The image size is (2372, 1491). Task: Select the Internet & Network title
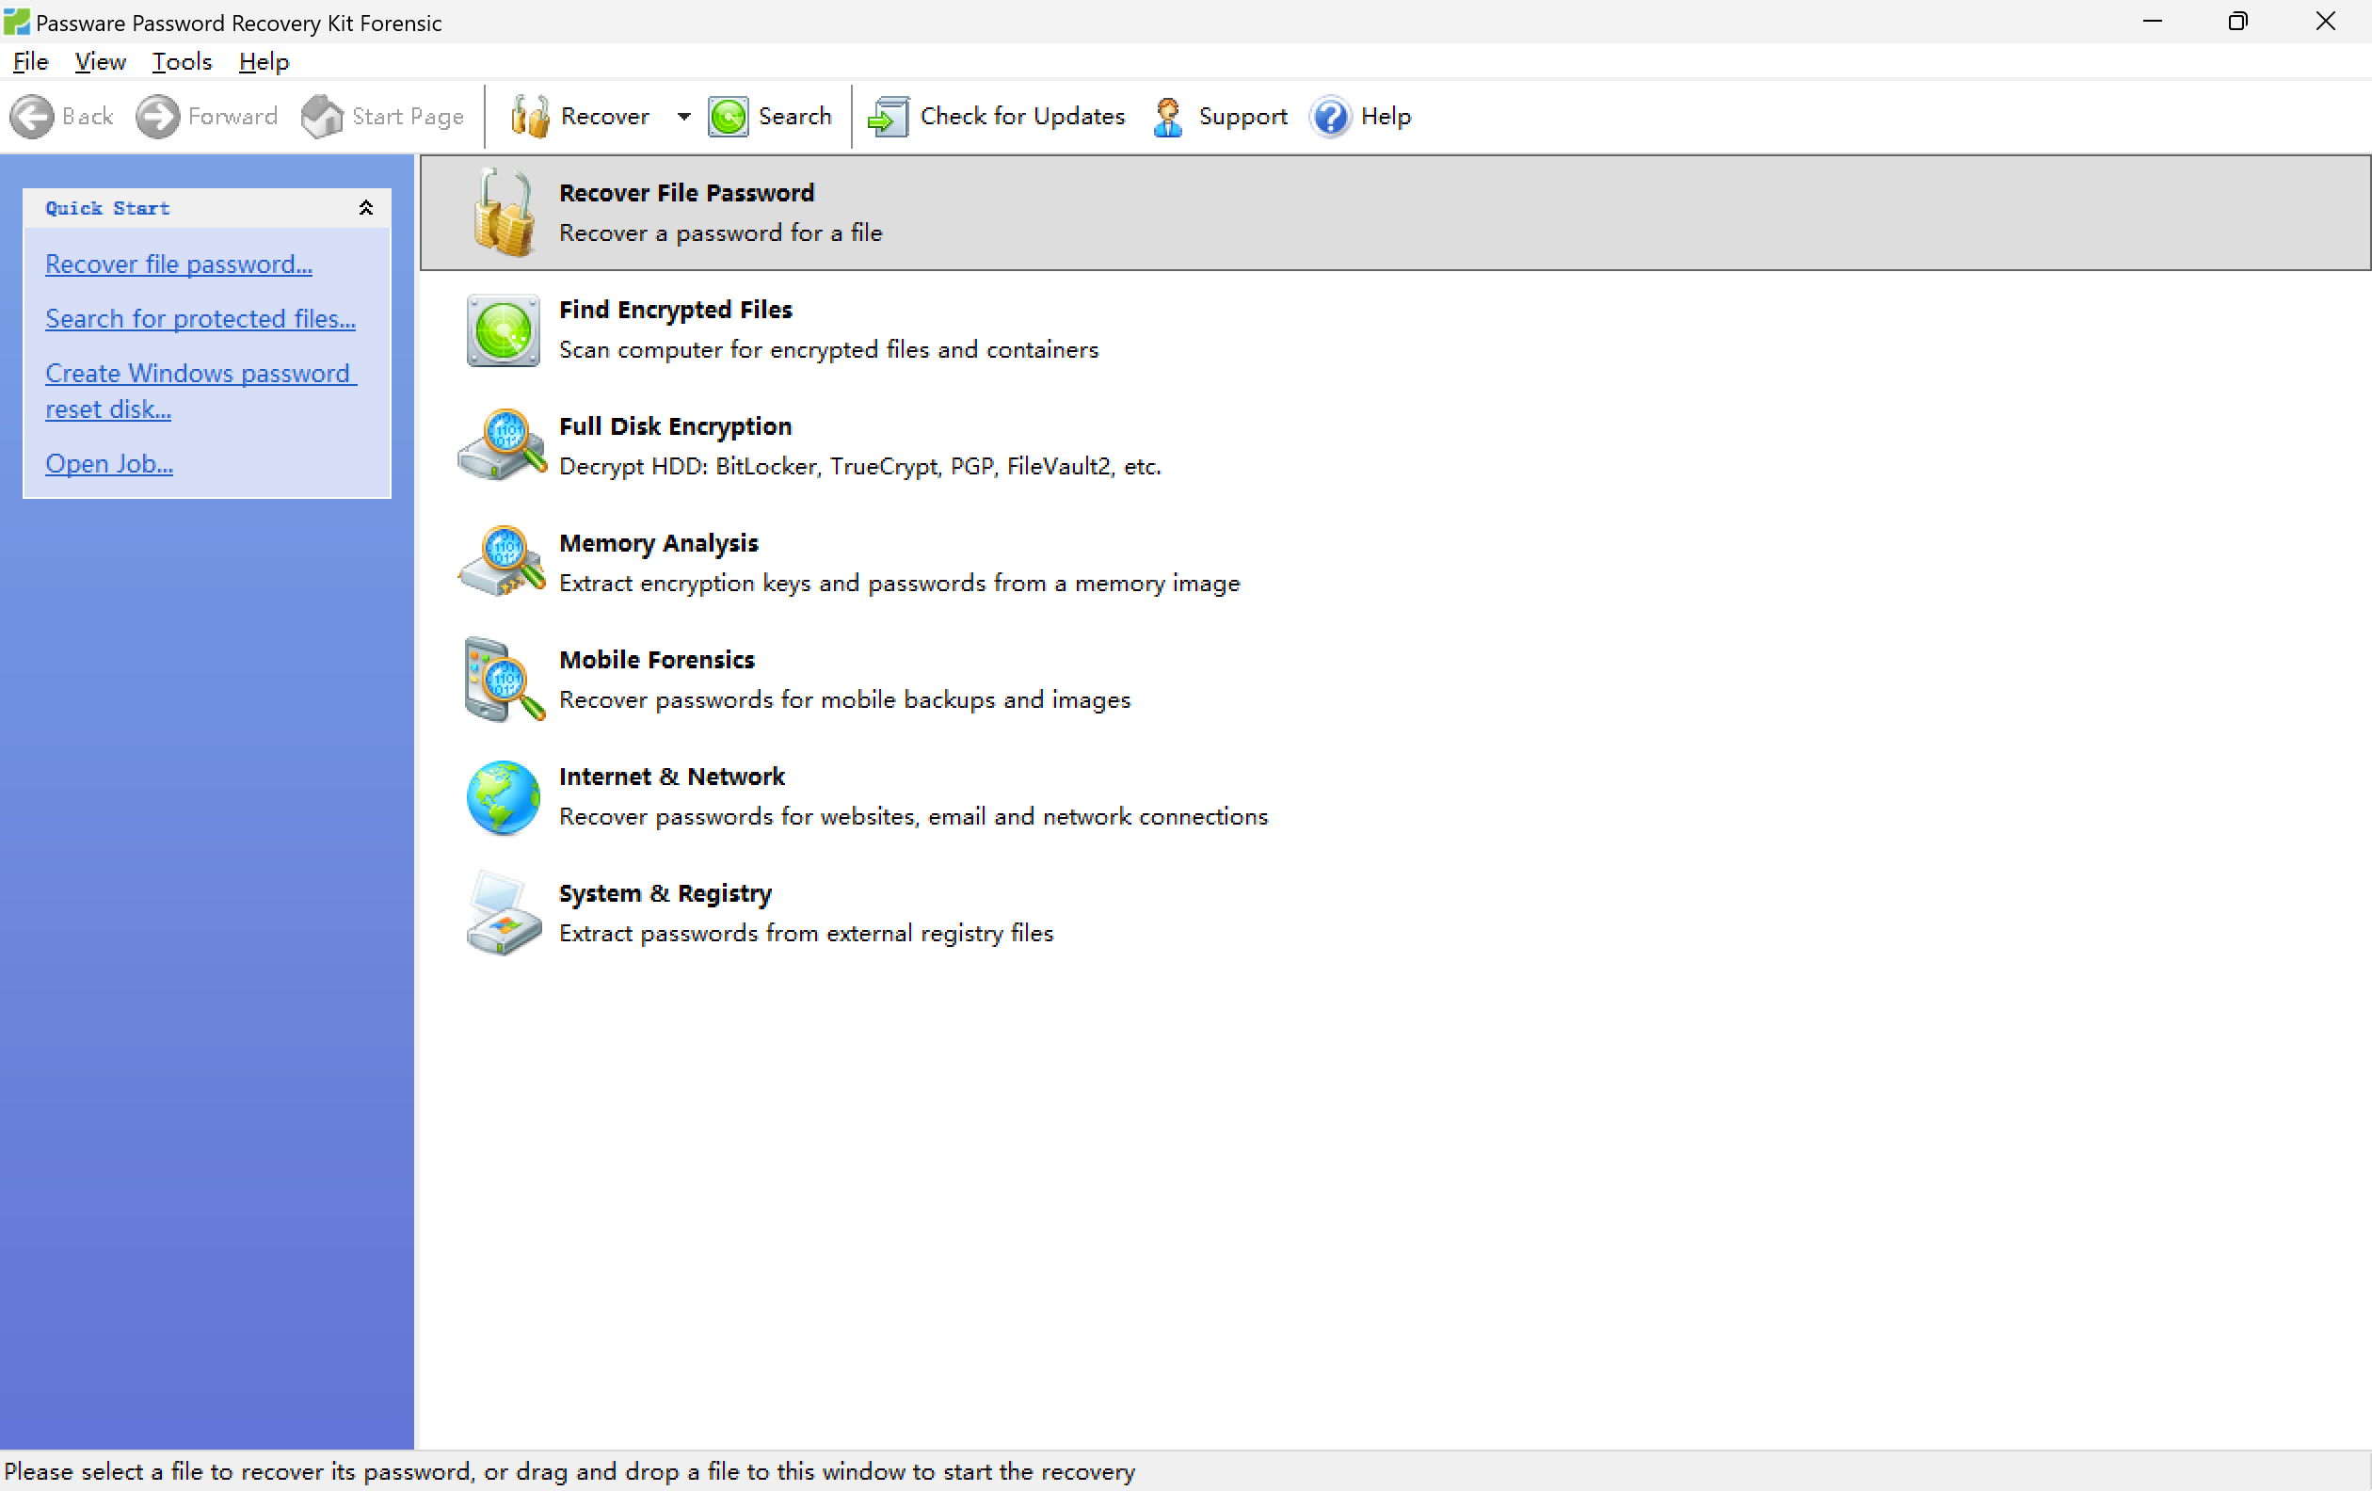click(x=672, y=776)
